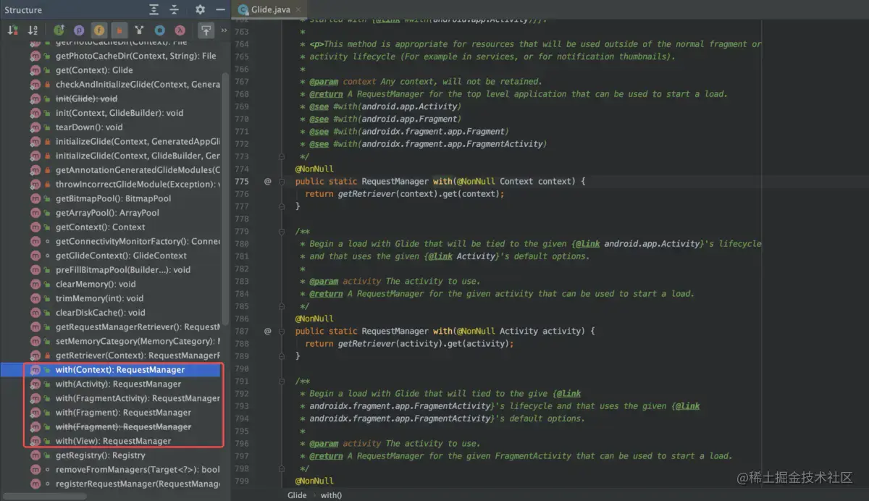Collapse method fold marker at line 787
This screenshot has width=869, height=501.
click(x=282, y=331)
